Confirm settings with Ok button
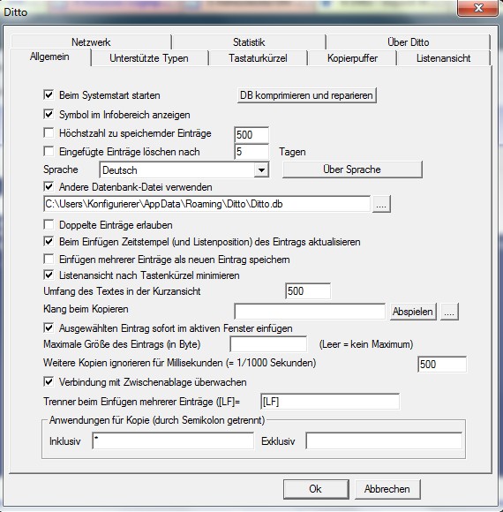The height and width of the screenshot is (512, 503). [x=316, y=489]
